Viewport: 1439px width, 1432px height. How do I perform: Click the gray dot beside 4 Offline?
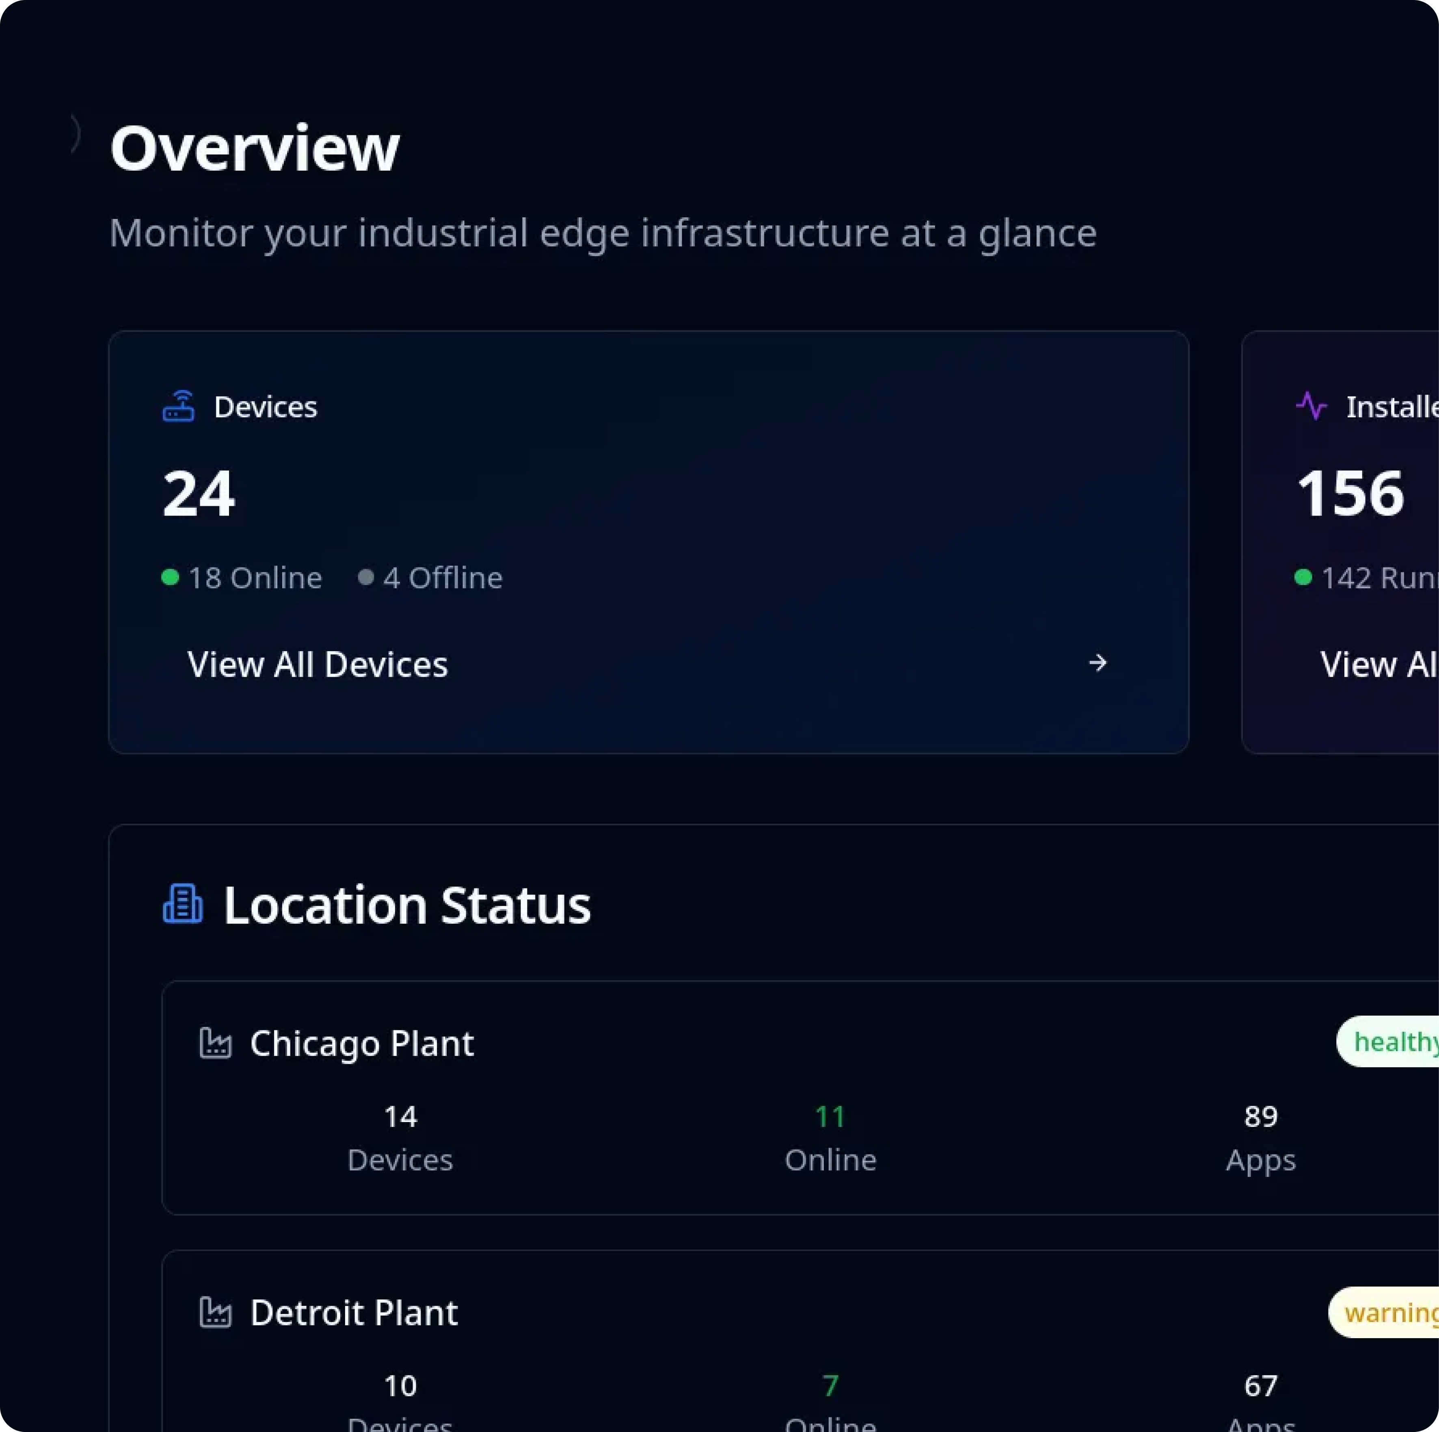[366, 577]
